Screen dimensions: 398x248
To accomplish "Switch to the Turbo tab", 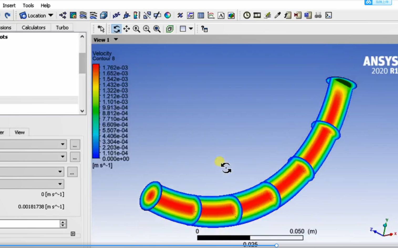I will (x=62, y=27).
